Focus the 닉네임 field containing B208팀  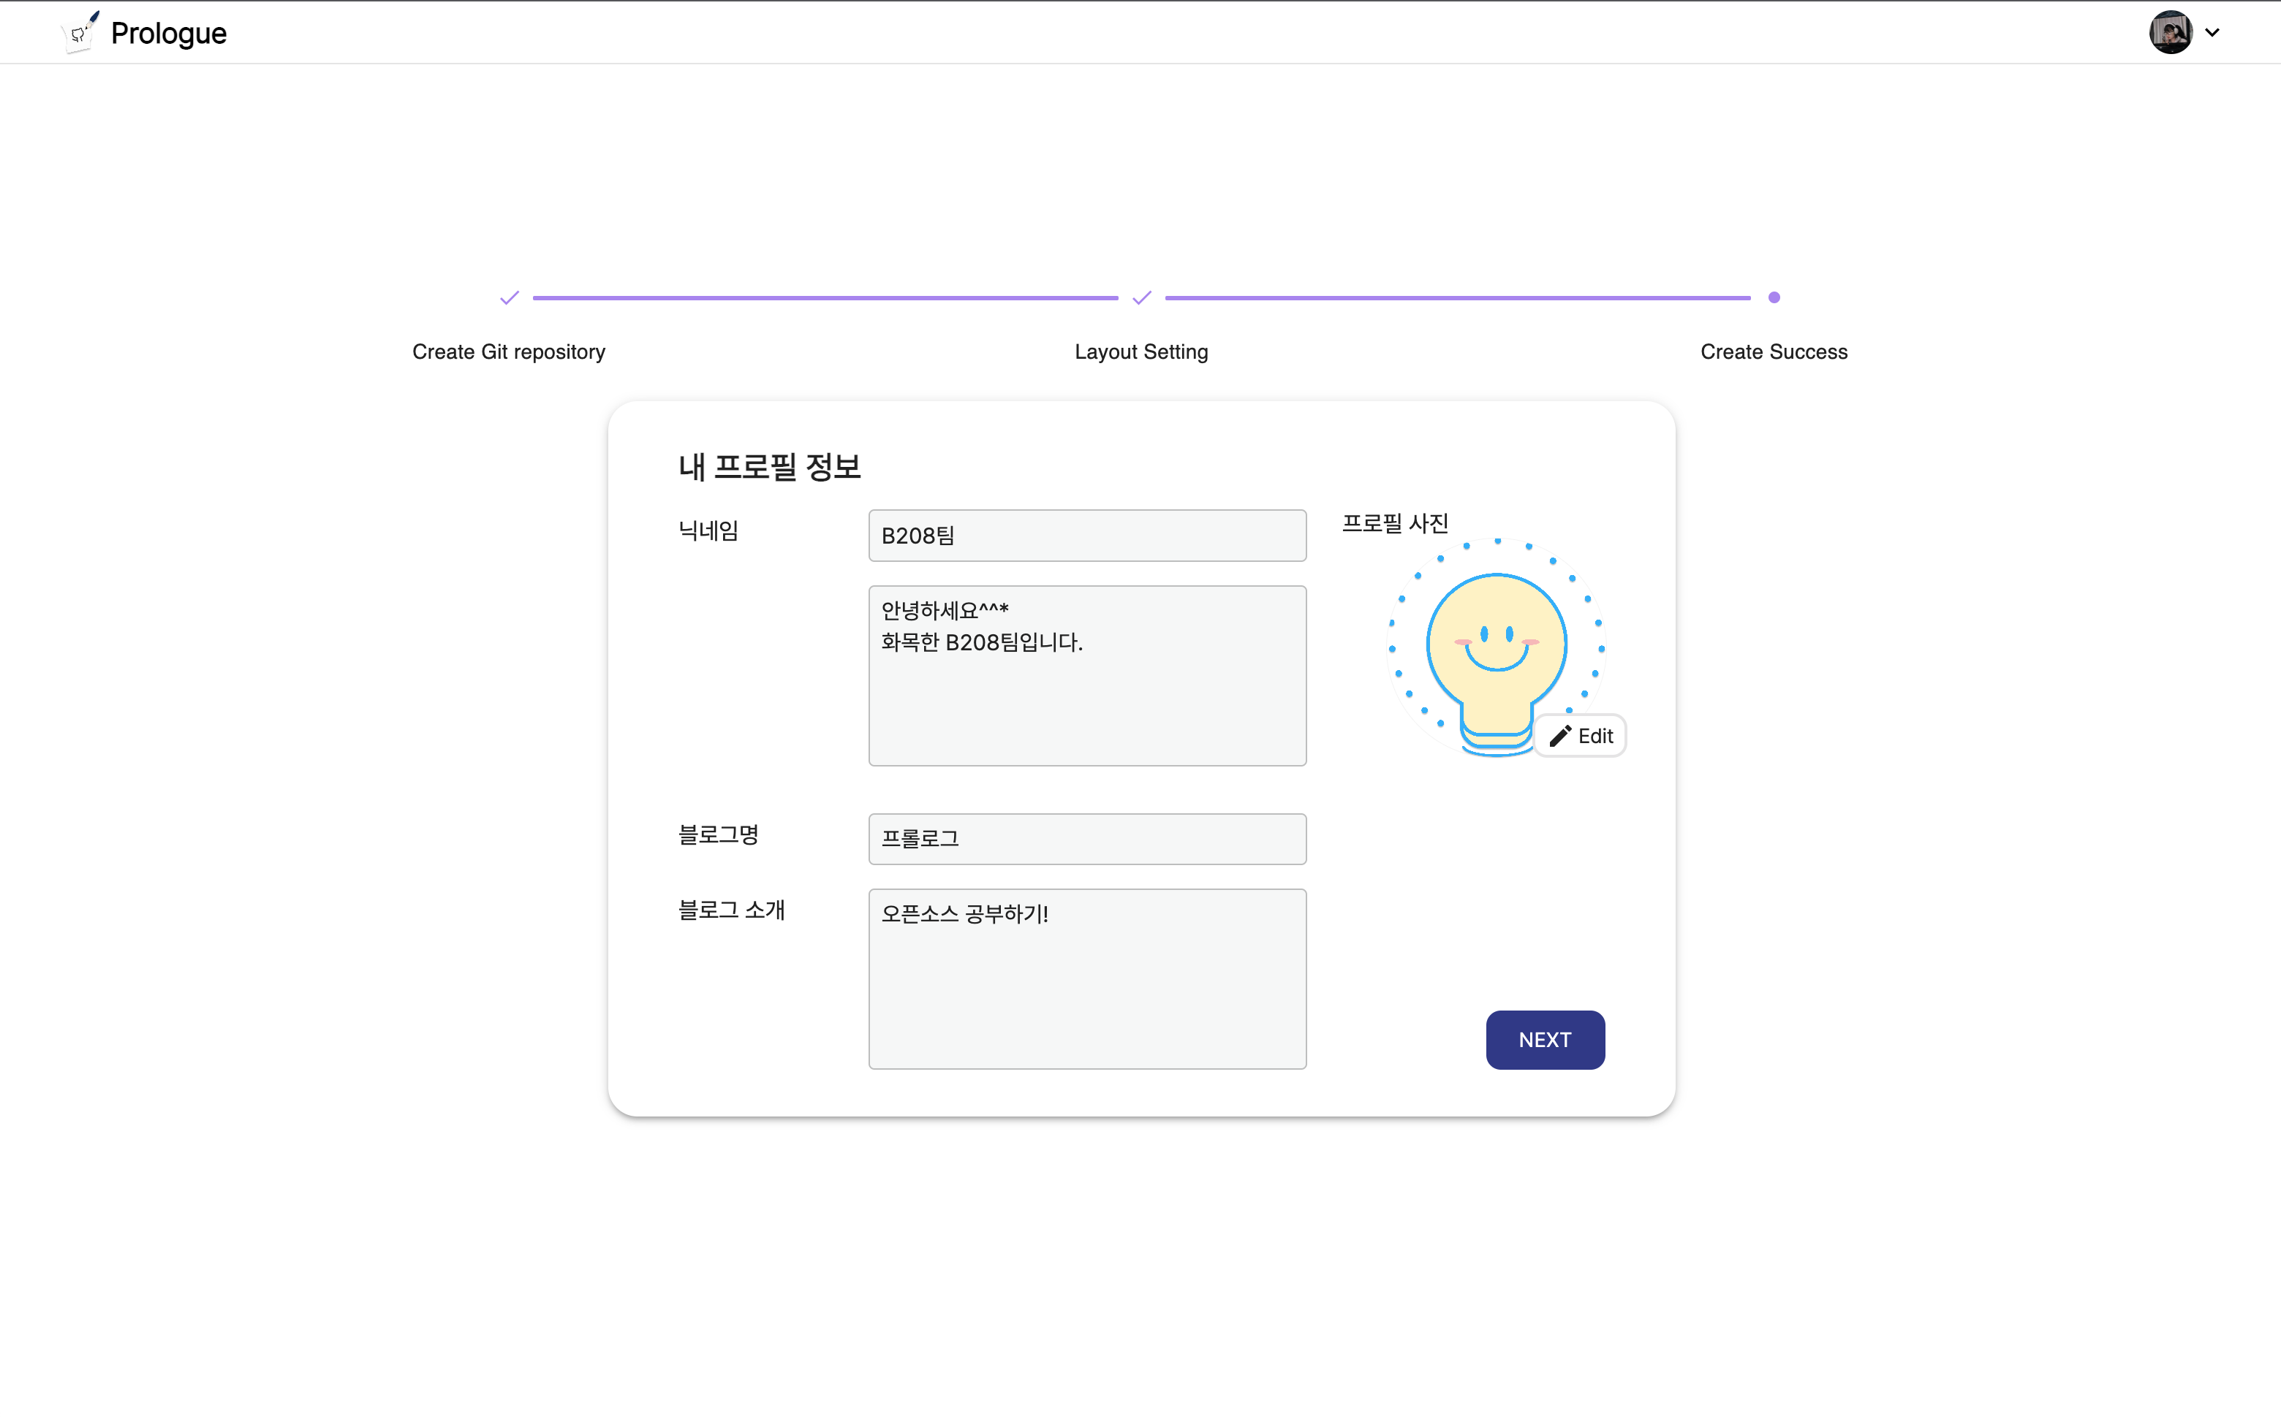[1086, 536]
